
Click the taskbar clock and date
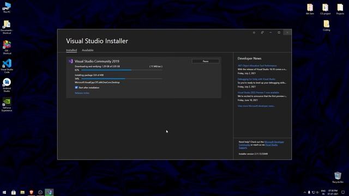tap(333, 192)
